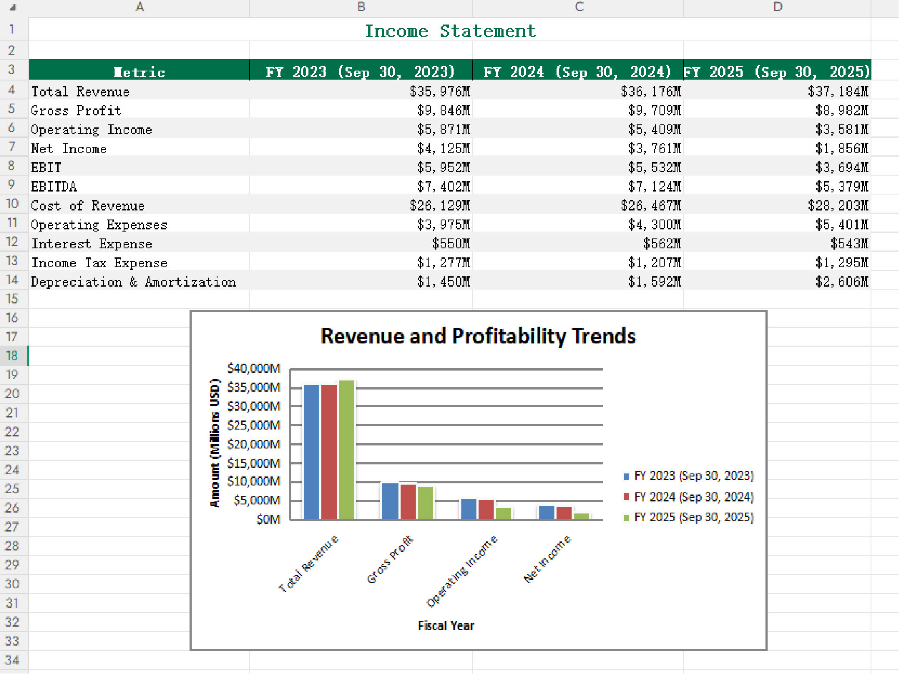899x674 pixels.
Task: Click the Fiscal Year axis label
Action: (x=446, y=625)
